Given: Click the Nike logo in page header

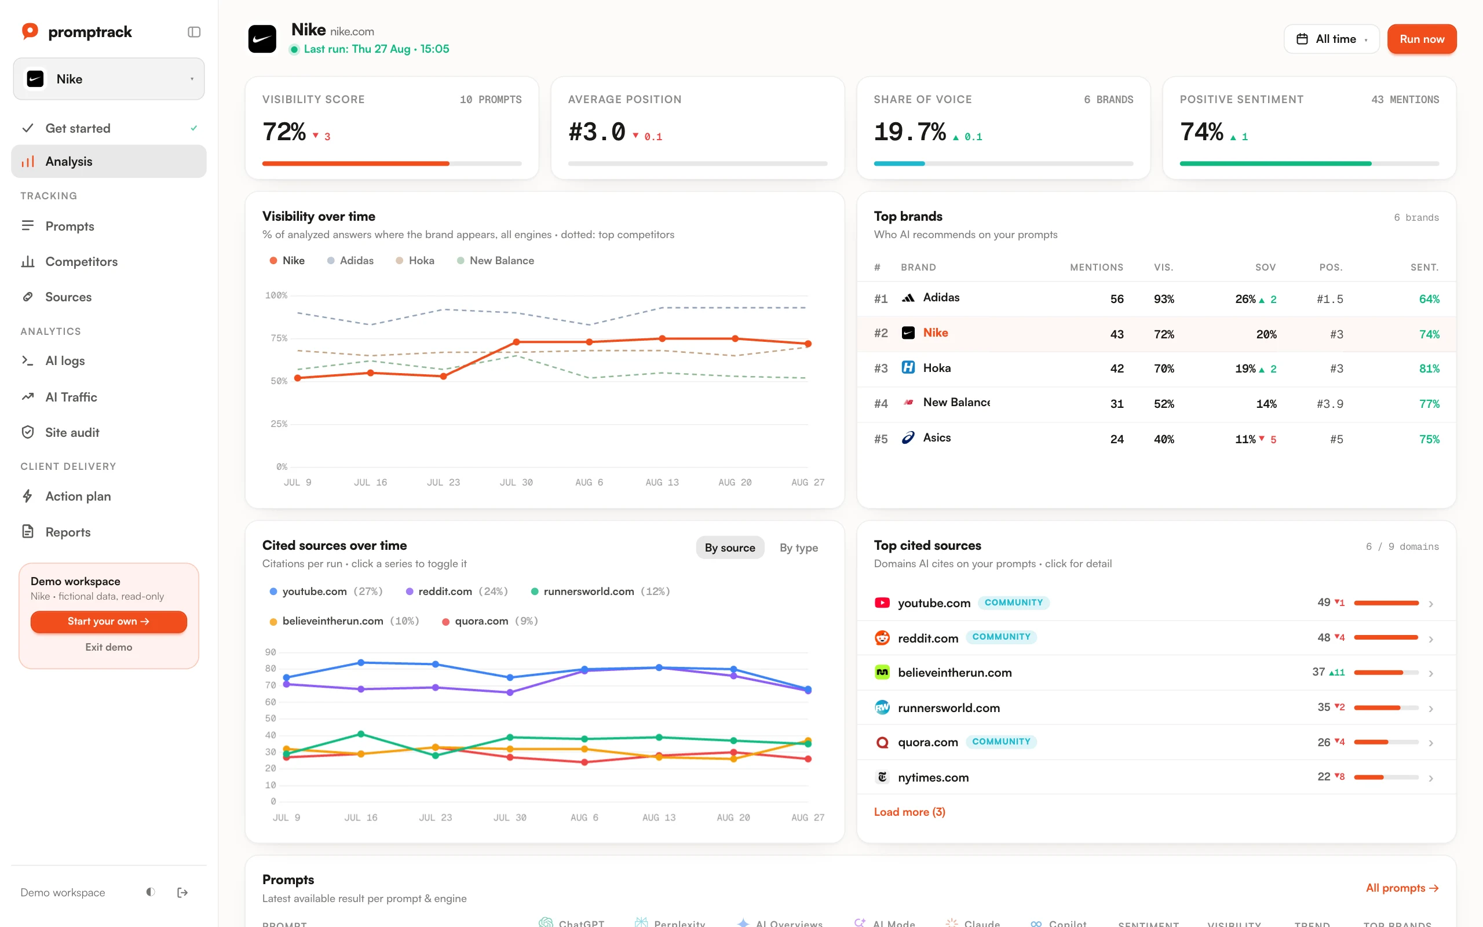Looking at the screenshot, I should point(262,39).
